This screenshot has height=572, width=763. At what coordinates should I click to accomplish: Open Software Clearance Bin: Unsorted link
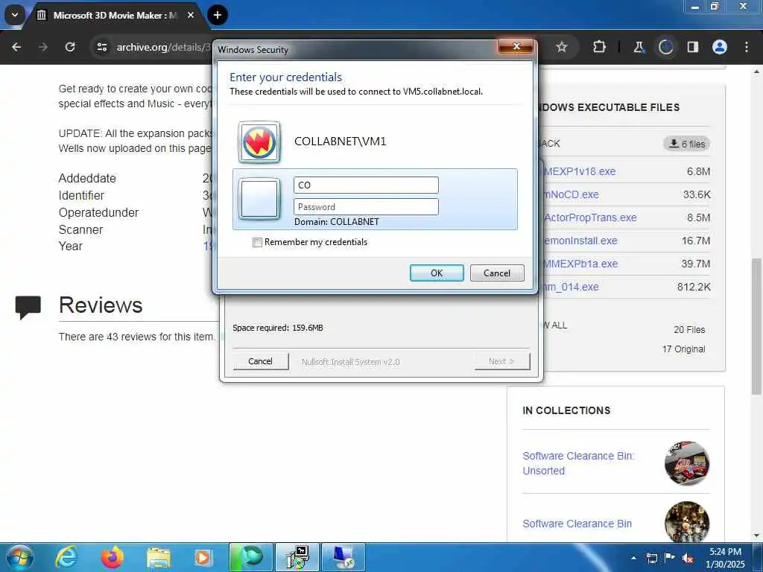pyautogui.click(x=578, y=463)
